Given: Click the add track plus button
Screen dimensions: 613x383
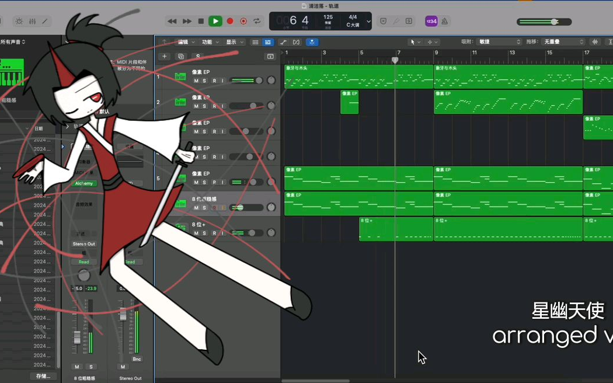Looking at the screenshot, I should 165,57.
